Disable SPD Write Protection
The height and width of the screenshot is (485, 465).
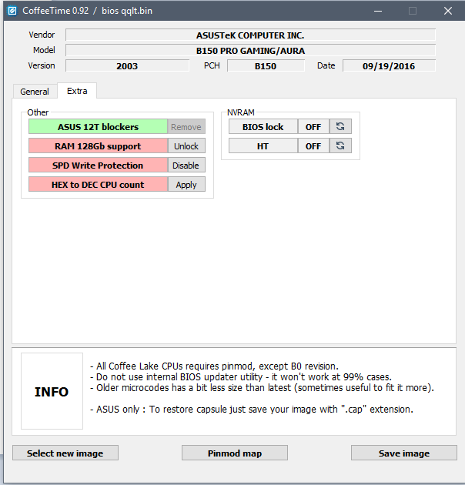point(186,166)
